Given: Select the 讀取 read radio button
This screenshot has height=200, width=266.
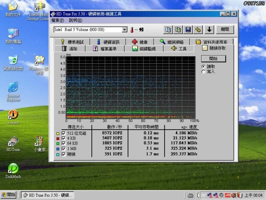Looking at the screenshot, I should (x=203, y=67).
